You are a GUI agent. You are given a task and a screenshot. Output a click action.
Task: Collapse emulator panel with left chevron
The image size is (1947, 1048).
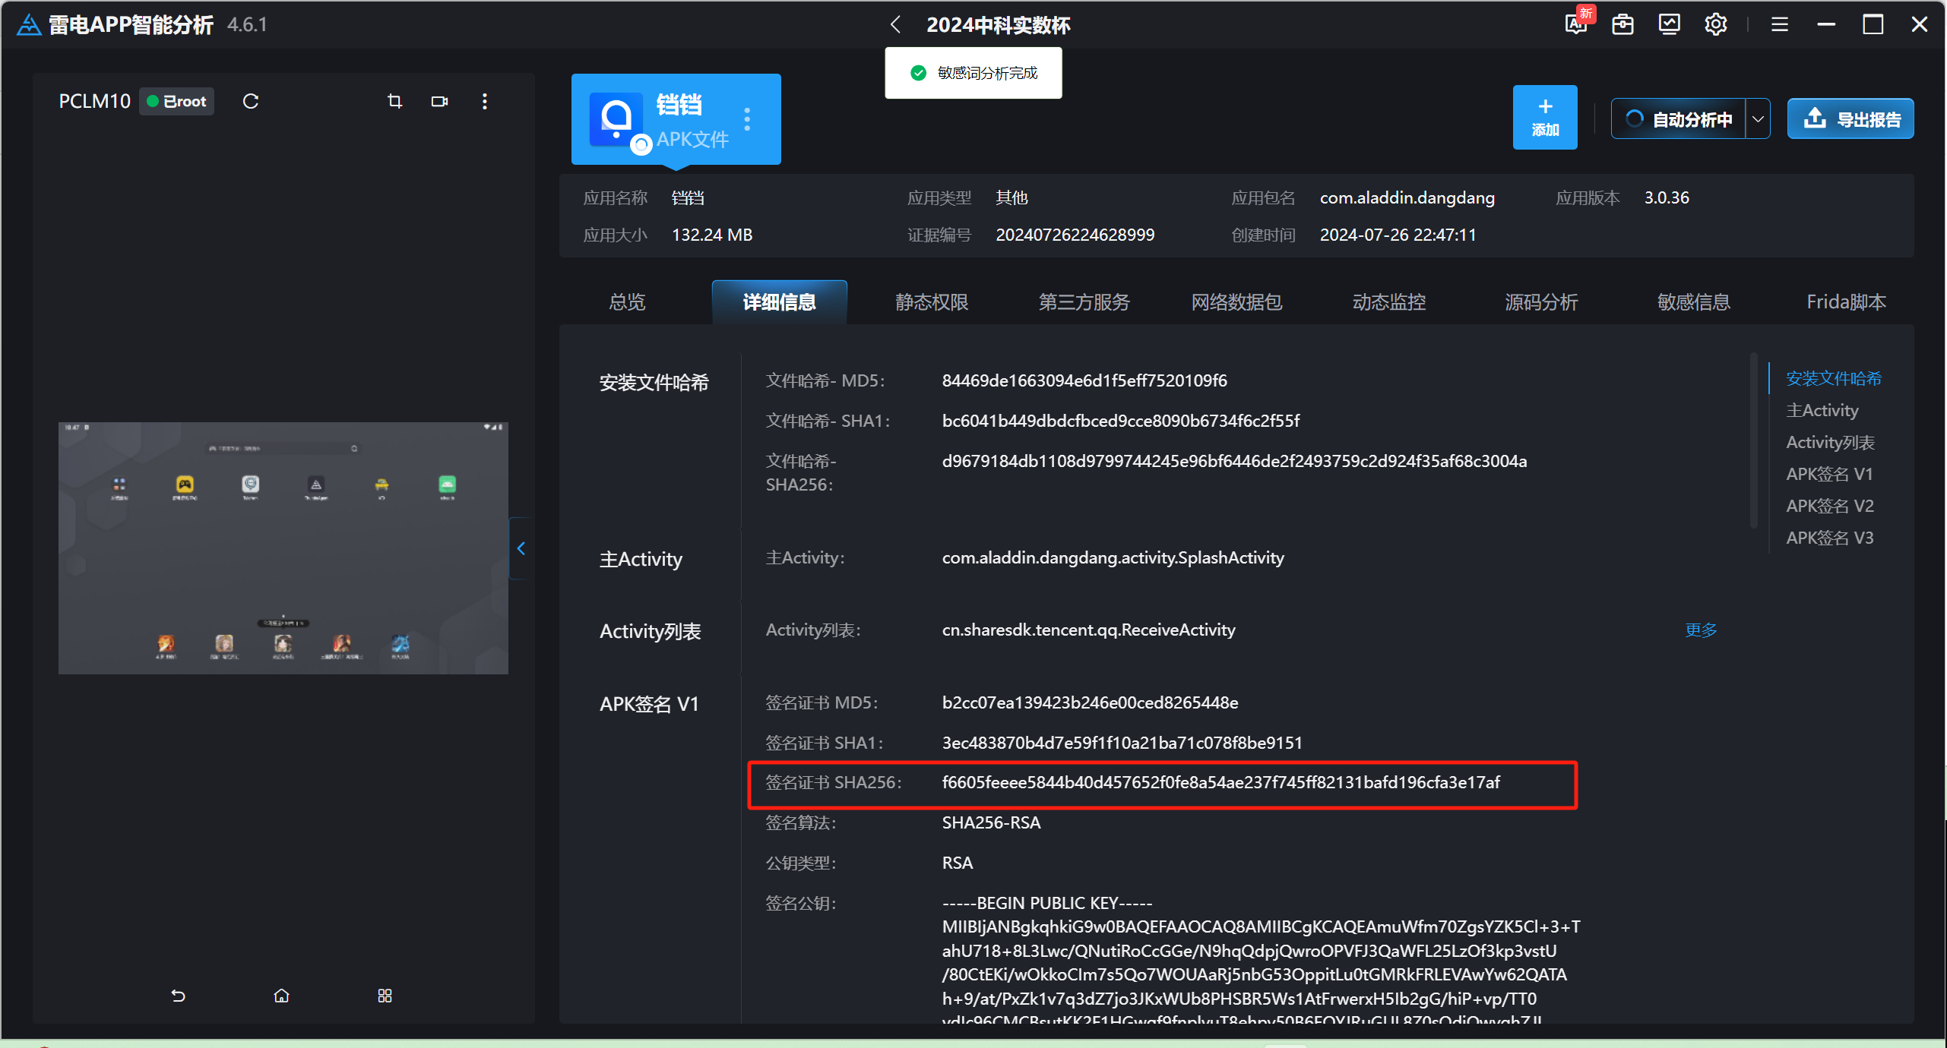coord(521,548)
